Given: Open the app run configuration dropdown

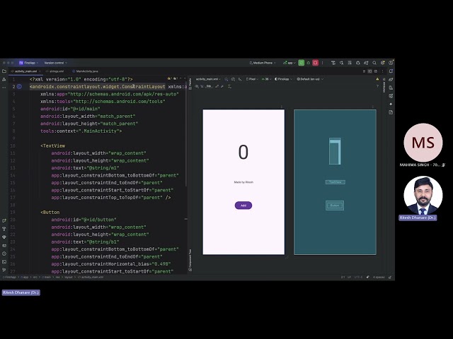Looking at the screenshot, I should (x=289, y=63).
